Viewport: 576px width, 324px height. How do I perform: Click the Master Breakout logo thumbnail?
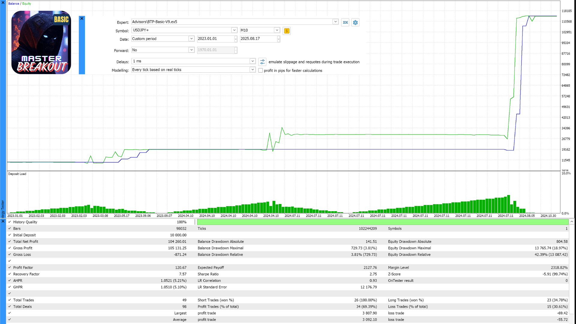(x=41, y=42)
